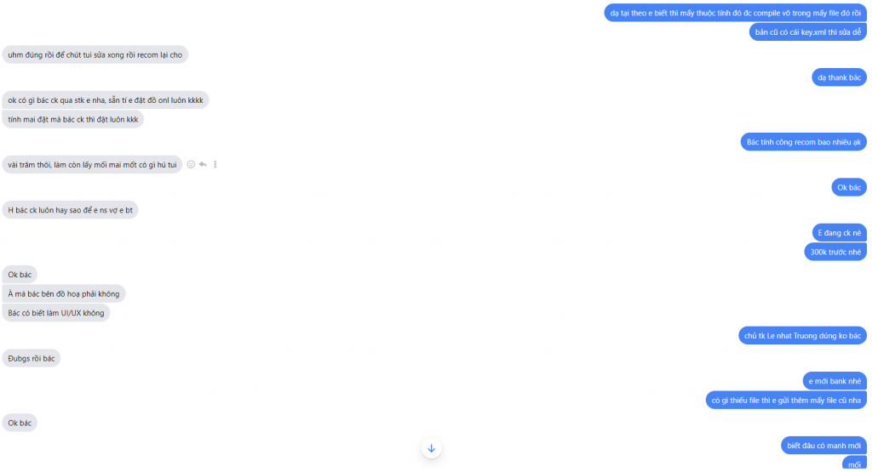
Task: Click the "H bác ck luôn hay sao" message
Action: coord(70,210)
